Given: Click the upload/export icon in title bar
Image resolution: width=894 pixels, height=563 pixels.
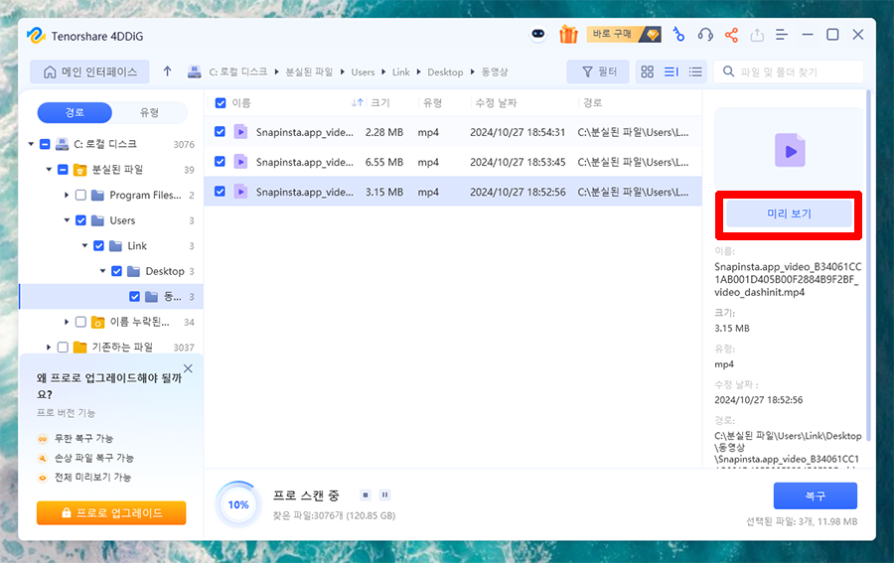Looking at the screenshot, I should 757,35.
